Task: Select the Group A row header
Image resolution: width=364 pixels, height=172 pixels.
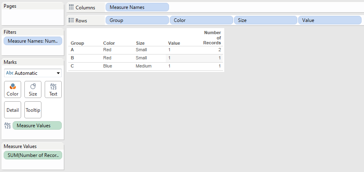Action: pyautogui.click(x=72, y=50)
